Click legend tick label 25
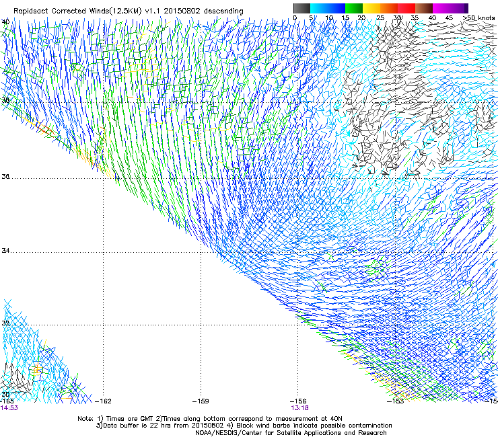Image resolution: width=498 pixels, height=437 pixels. tap(380, 18)
